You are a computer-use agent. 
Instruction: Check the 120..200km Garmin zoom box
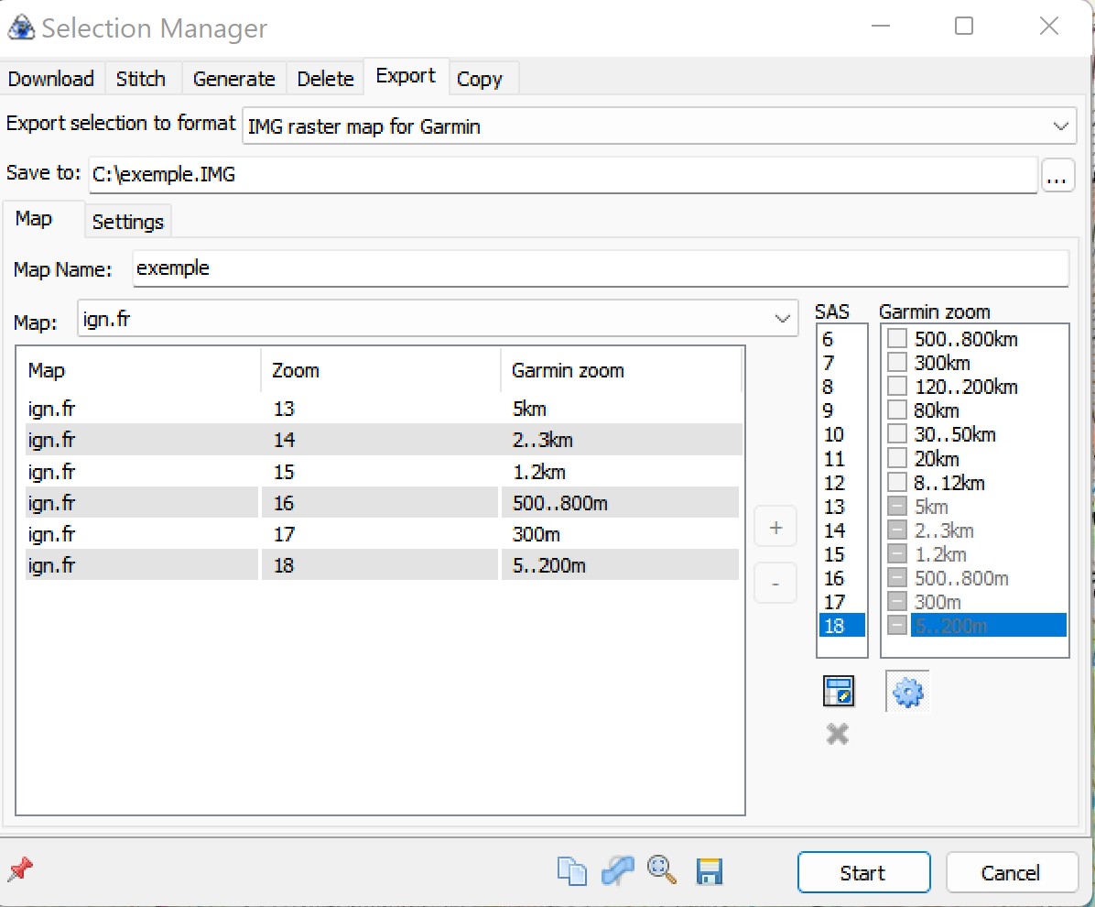click(896, 387)
